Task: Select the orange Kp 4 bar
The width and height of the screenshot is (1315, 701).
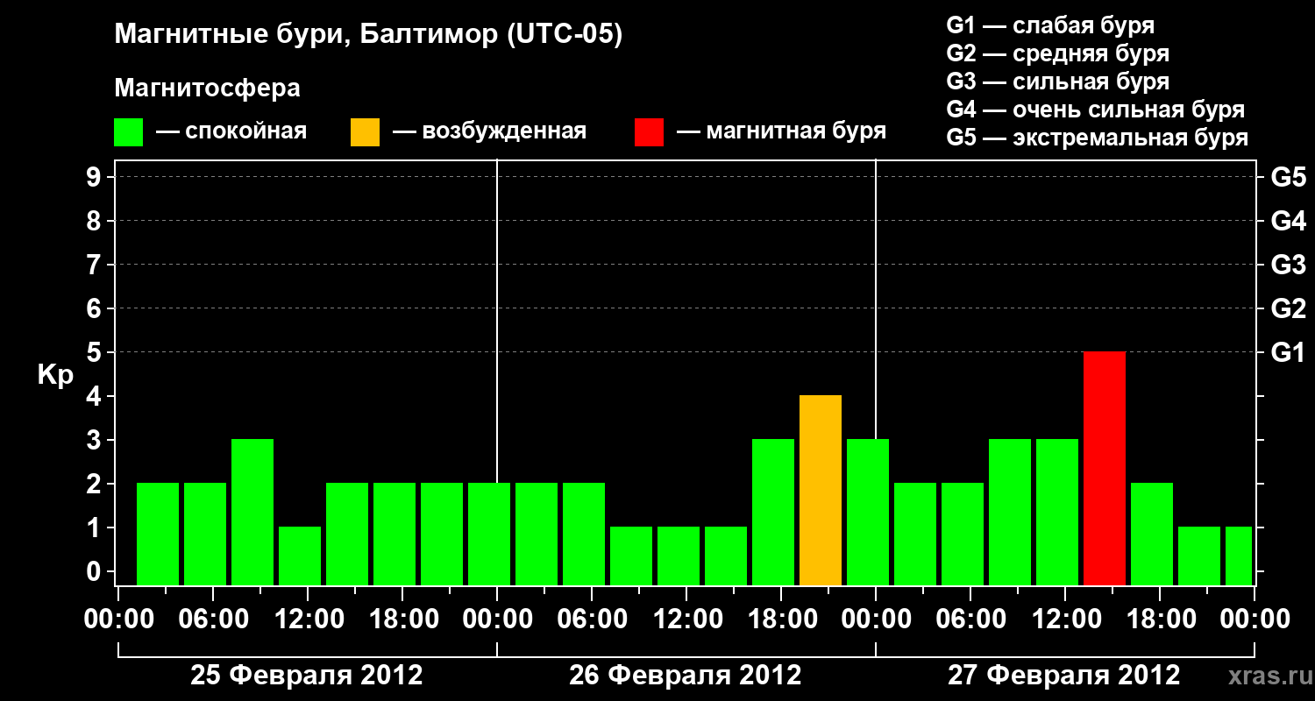Action: pos(821,491)
